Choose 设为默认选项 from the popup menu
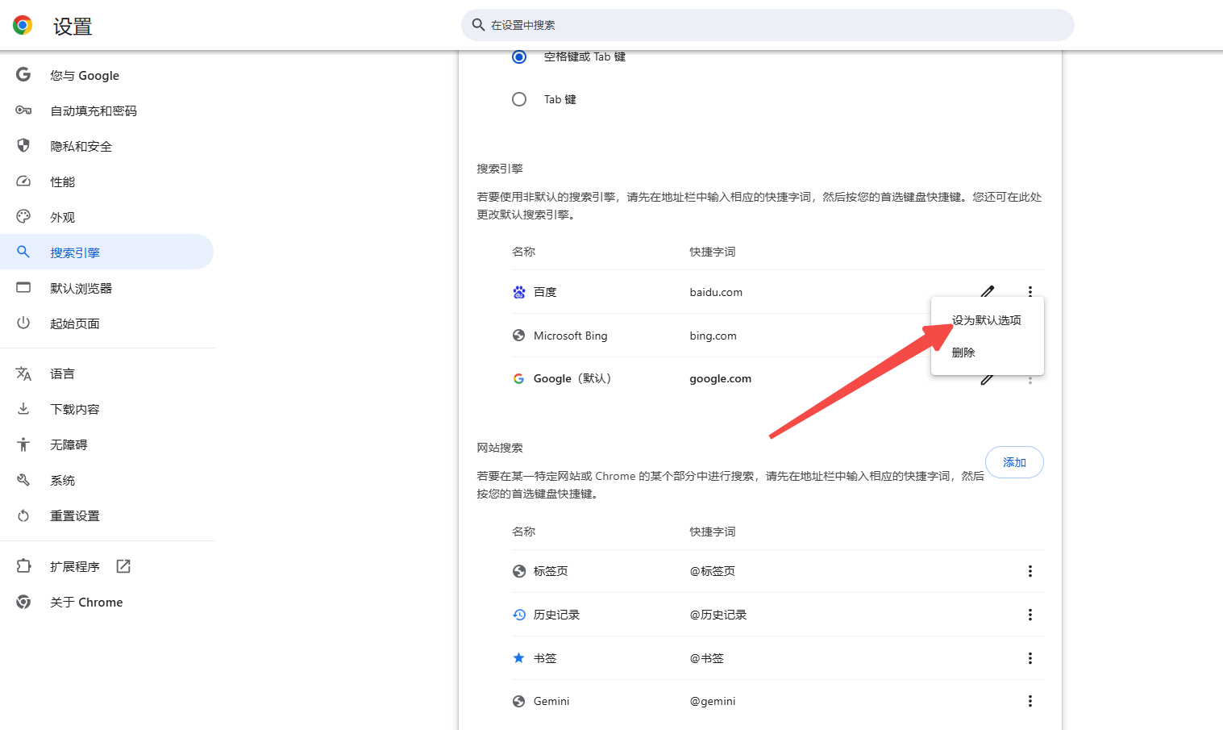 pos(987,320)
